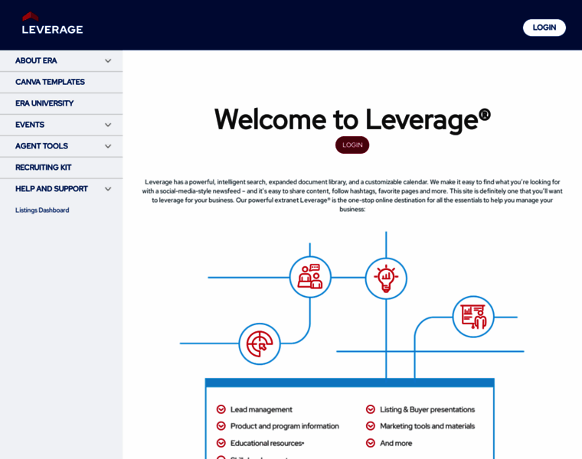The height and width of the screenshot is (459, 582).
Task: Click check icon beside Lead management
Action: pyautogui.click(x=221, y=409)
